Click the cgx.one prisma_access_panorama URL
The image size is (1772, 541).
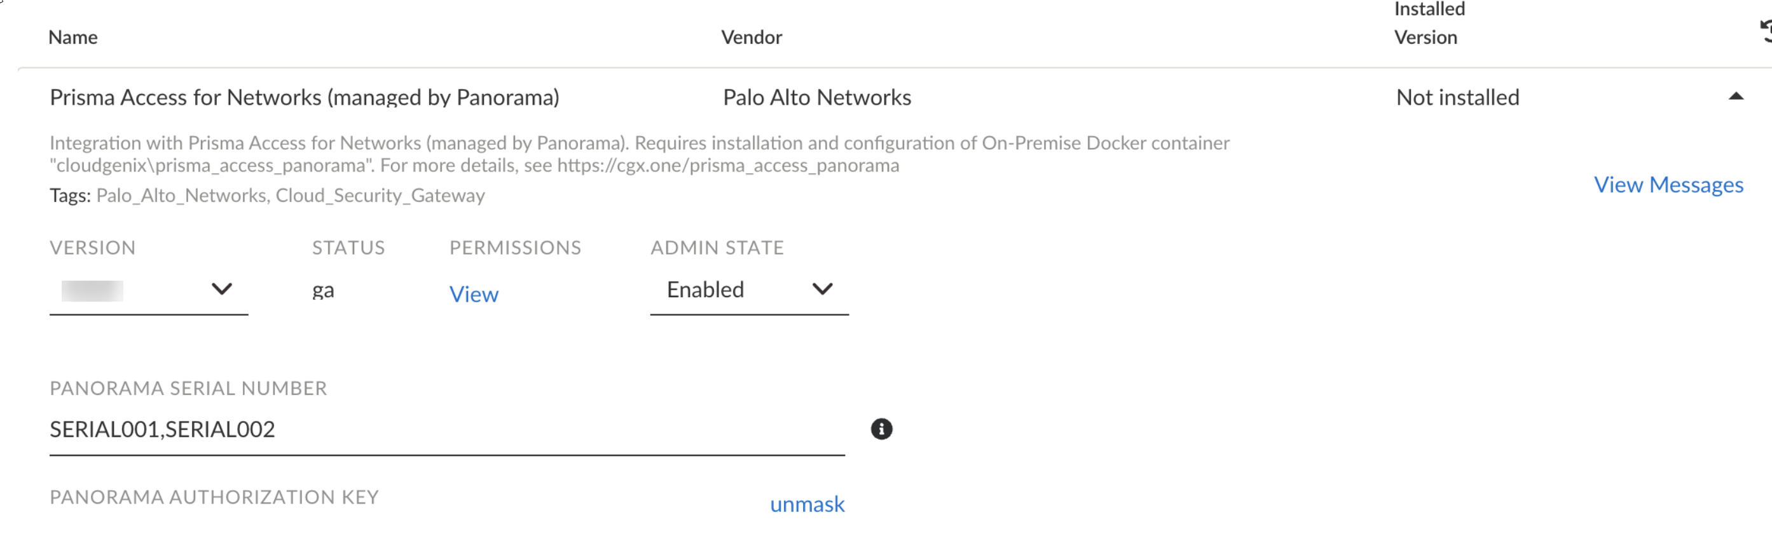(x=728, y=166)
